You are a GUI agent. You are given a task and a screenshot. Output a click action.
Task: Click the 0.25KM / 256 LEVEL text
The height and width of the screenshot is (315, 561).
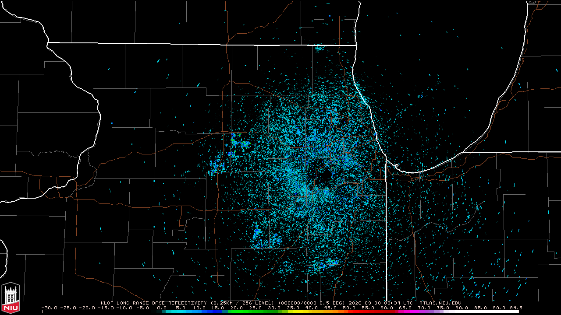242,303
